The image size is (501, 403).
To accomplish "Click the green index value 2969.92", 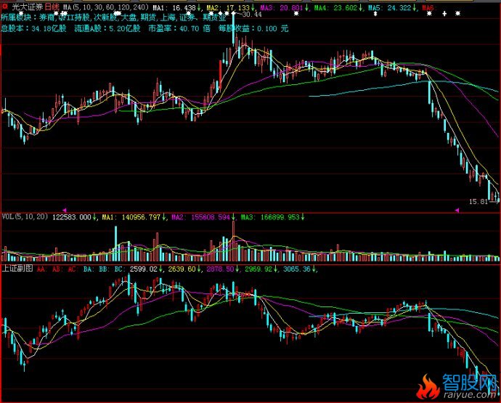I will 258,269.
